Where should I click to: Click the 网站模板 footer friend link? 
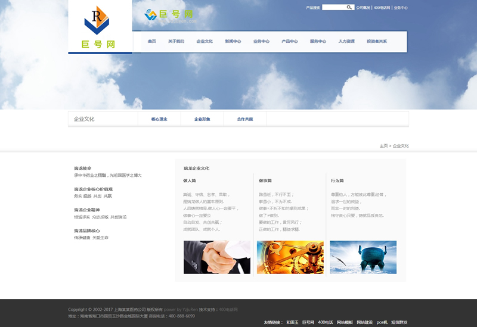click(x=345, y=322)
